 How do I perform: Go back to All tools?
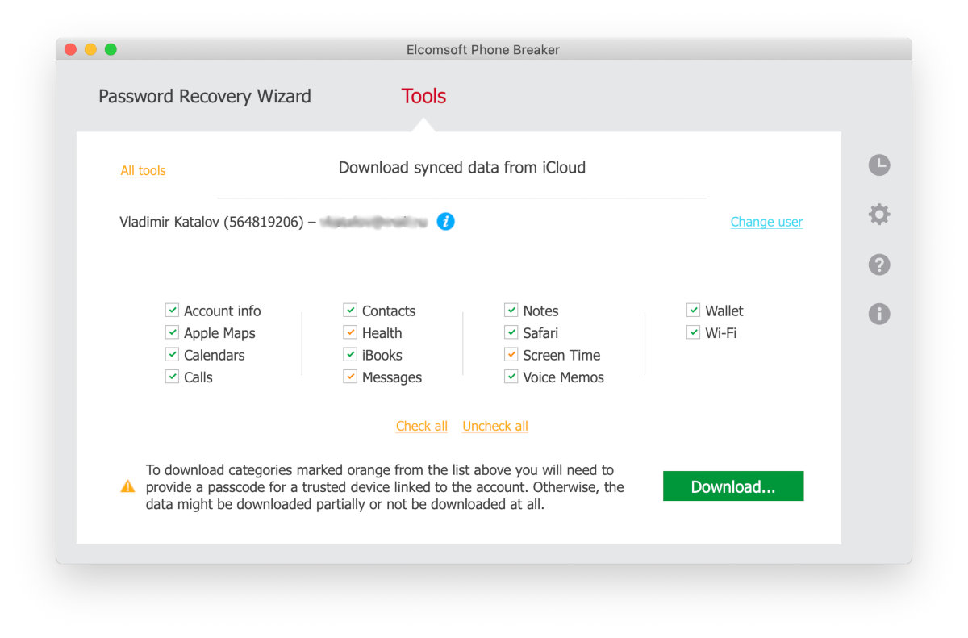coord(144,170)
